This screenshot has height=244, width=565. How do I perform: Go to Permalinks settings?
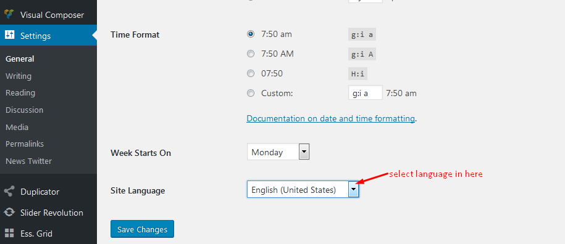(x=25, y=144)
